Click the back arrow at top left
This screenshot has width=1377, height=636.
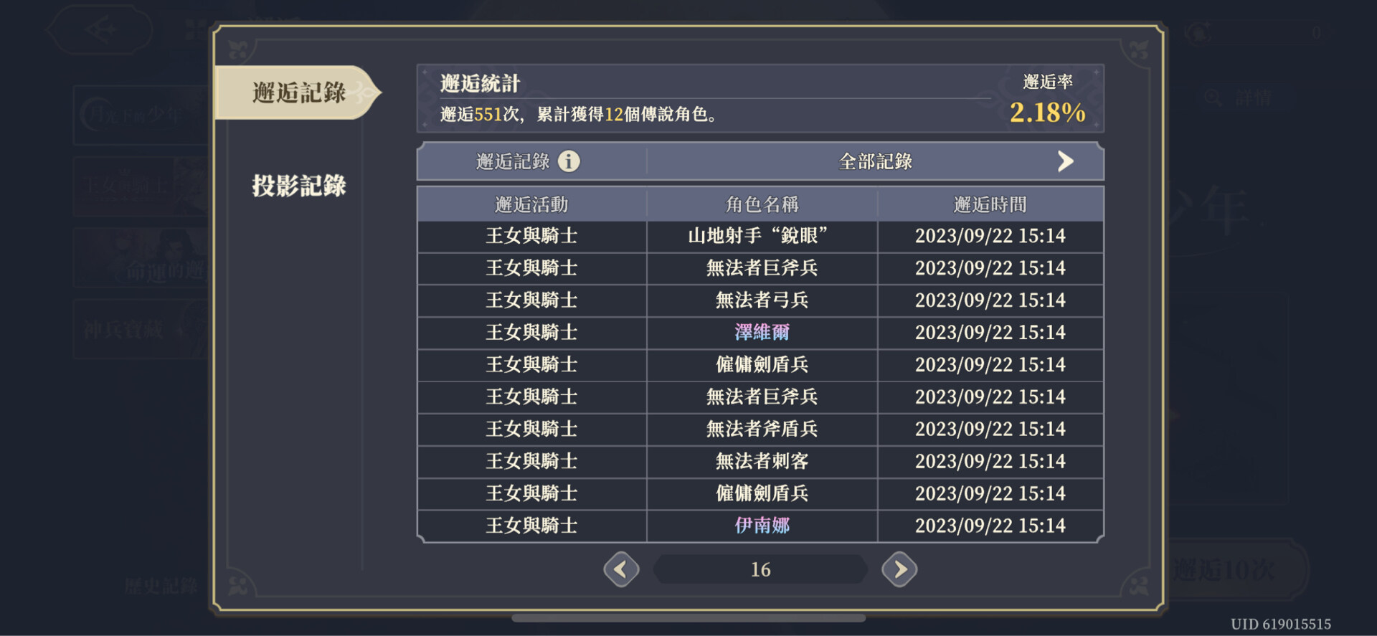pos(100,30)
